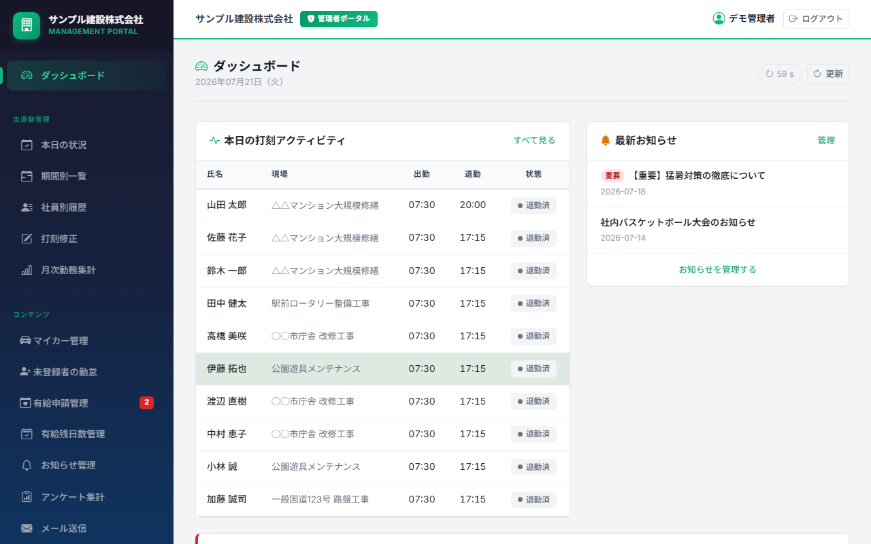Screen dimensions: 871x544
Task: Select 社員別履歴 in the sidebar
Action: tap(86, 207)
